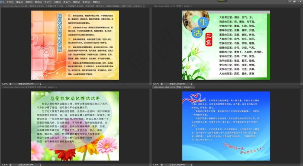Expand status info arrow under flower document
The width and height of the screenshot is (303, 166).
(x=40, y=165)
